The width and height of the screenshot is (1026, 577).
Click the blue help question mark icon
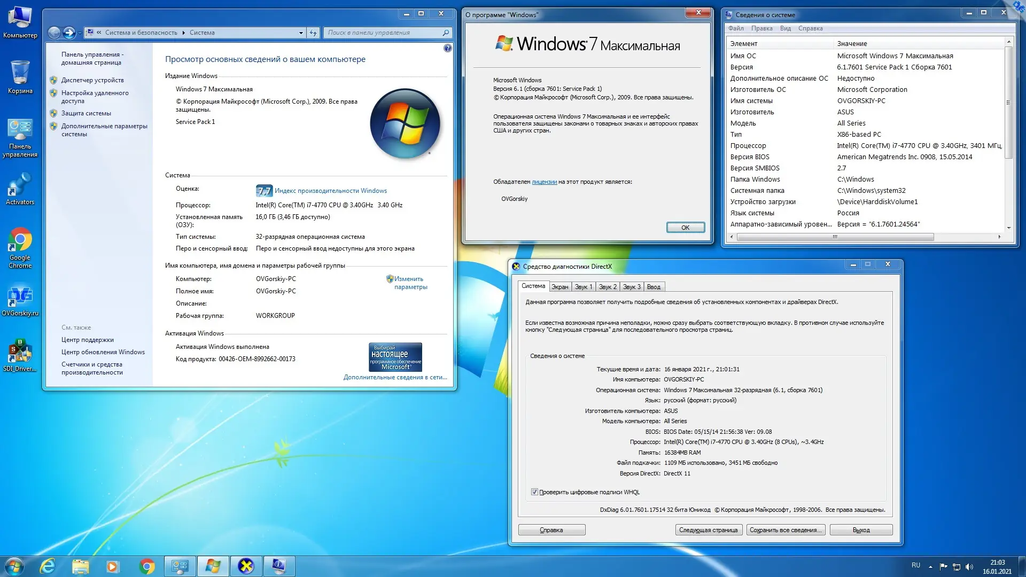point(447,48)
